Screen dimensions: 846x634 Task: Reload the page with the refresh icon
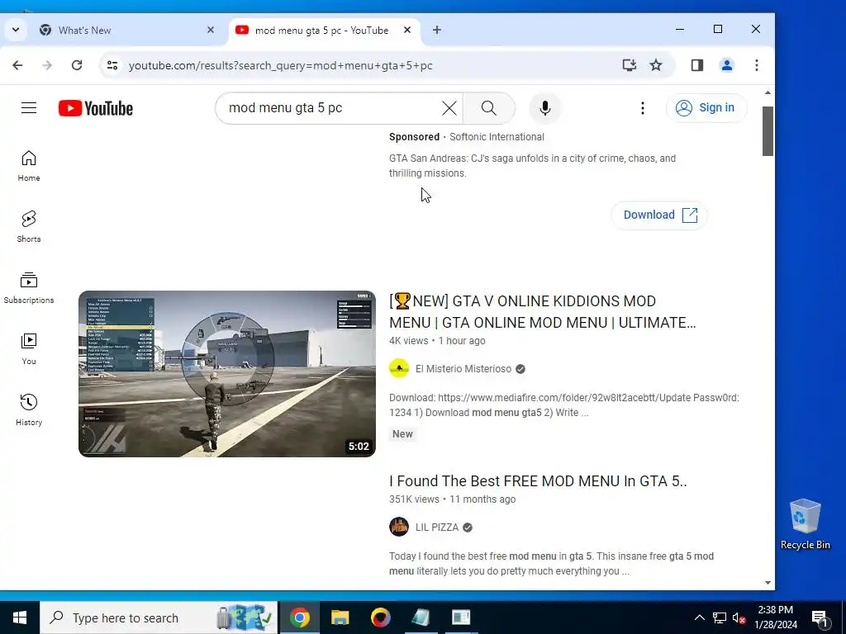click(x=77, y=65)
